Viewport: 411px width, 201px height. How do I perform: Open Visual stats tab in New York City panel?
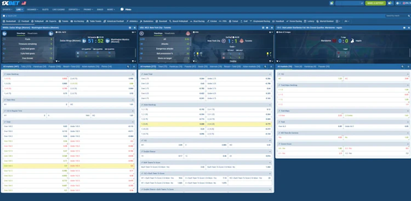[169, 33]
